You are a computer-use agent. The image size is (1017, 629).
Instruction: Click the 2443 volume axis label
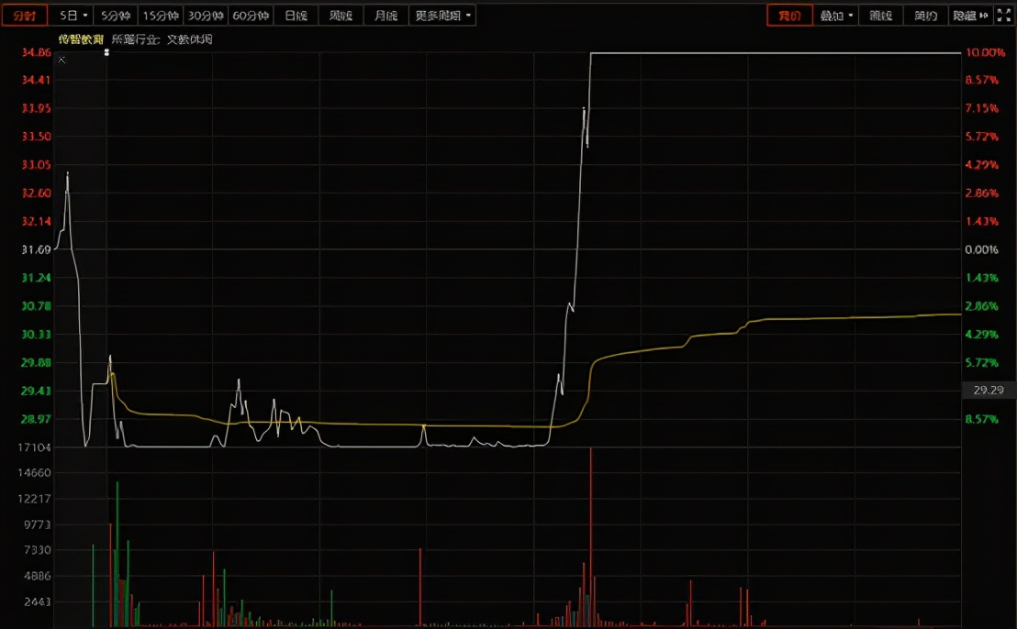[x=38, y=601]
